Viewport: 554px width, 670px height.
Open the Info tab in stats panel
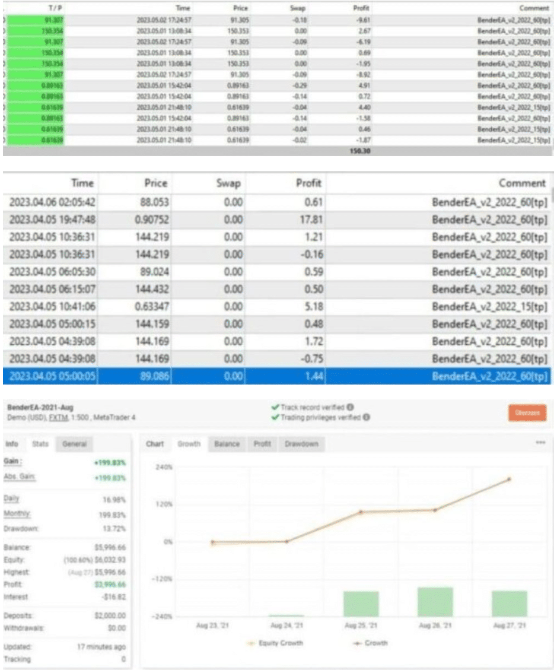point(12,444)
